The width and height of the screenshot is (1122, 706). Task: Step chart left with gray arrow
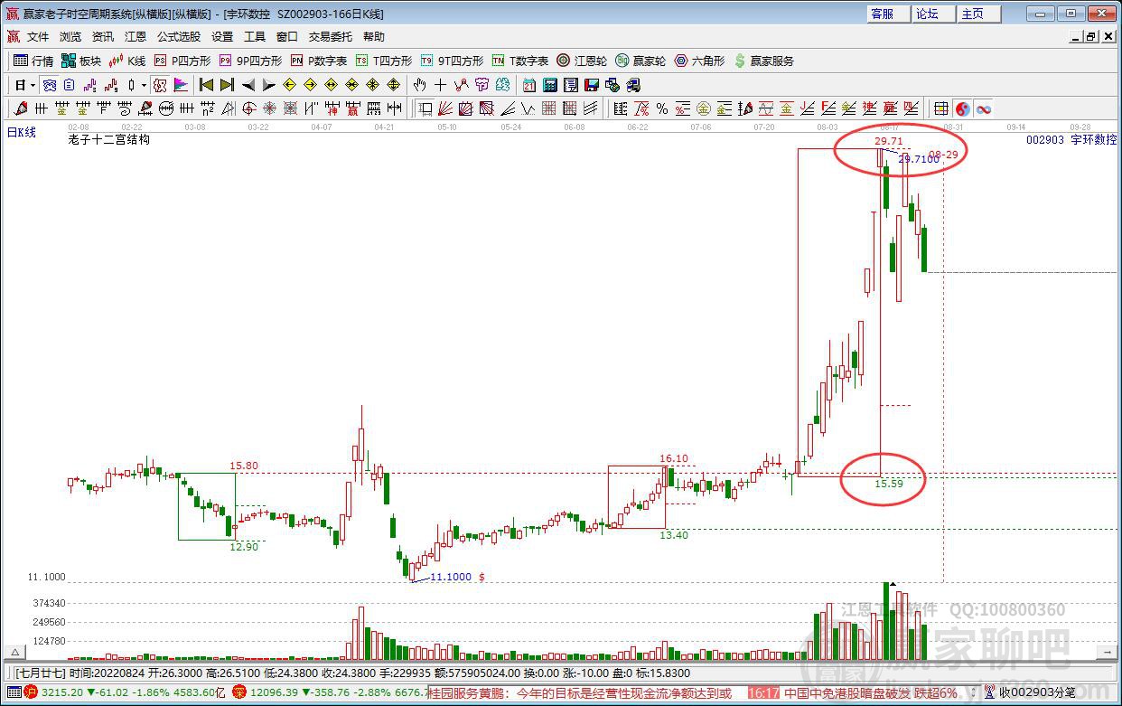248,85
